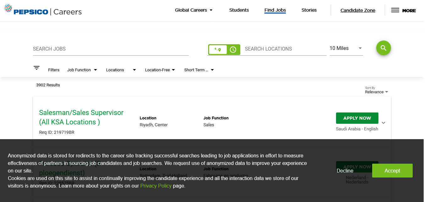Expand the Location-Free filter

160,70
